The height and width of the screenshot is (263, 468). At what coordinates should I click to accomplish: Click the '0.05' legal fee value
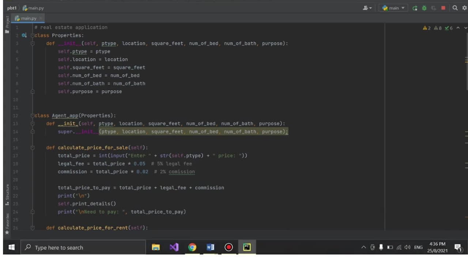point(139,164)
